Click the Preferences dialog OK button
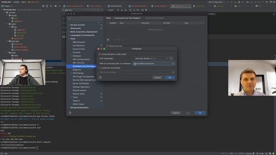 pos(200,113)
